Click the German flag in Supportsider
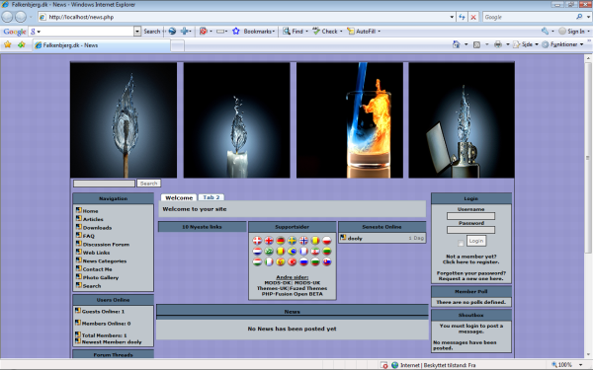Viewport: 593px width, 370px height. tap(281, 241)
